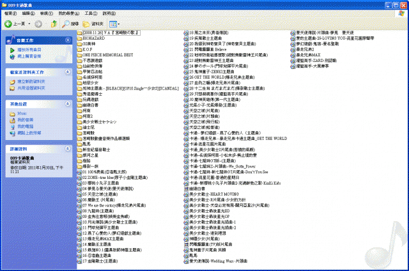Image resolution: width=409 pixels, height=271 pixels.
Task: Open the Edit (E) menu
Action: point(28,13)
